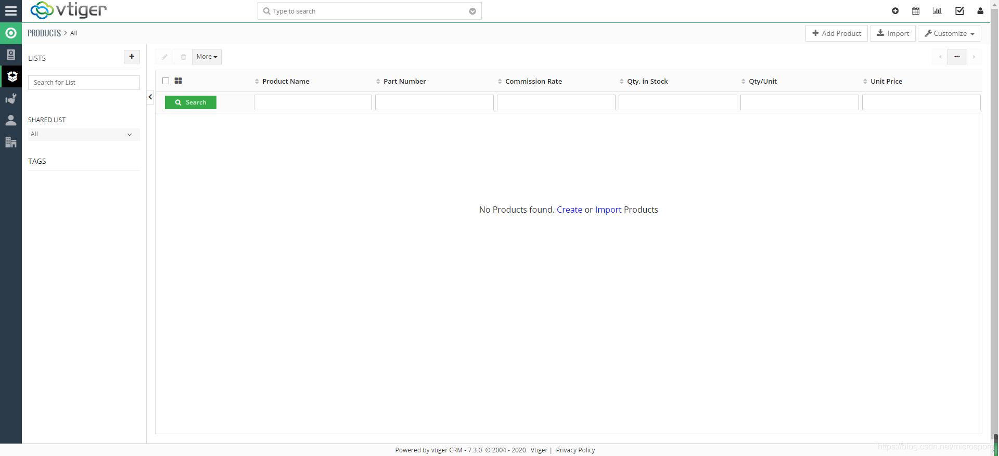Expand the Shared List All dropdown
This screenshot has height=456, width=999.
[84, 134]
